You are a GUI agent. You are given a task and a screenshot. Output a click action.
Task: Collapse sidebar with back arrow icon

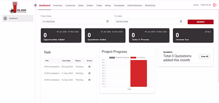(x=35, y=5)
